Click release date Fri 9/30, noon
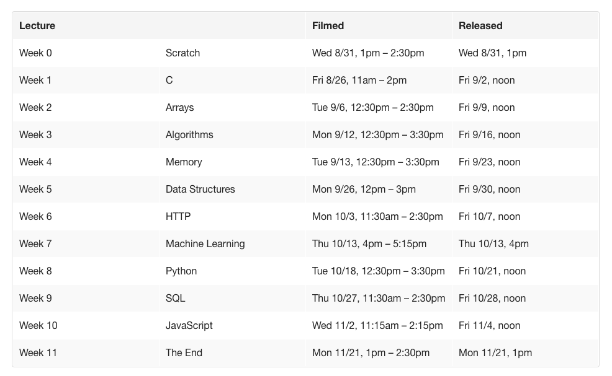This screenshot has width=612, height=376. (x=489, y=189)
